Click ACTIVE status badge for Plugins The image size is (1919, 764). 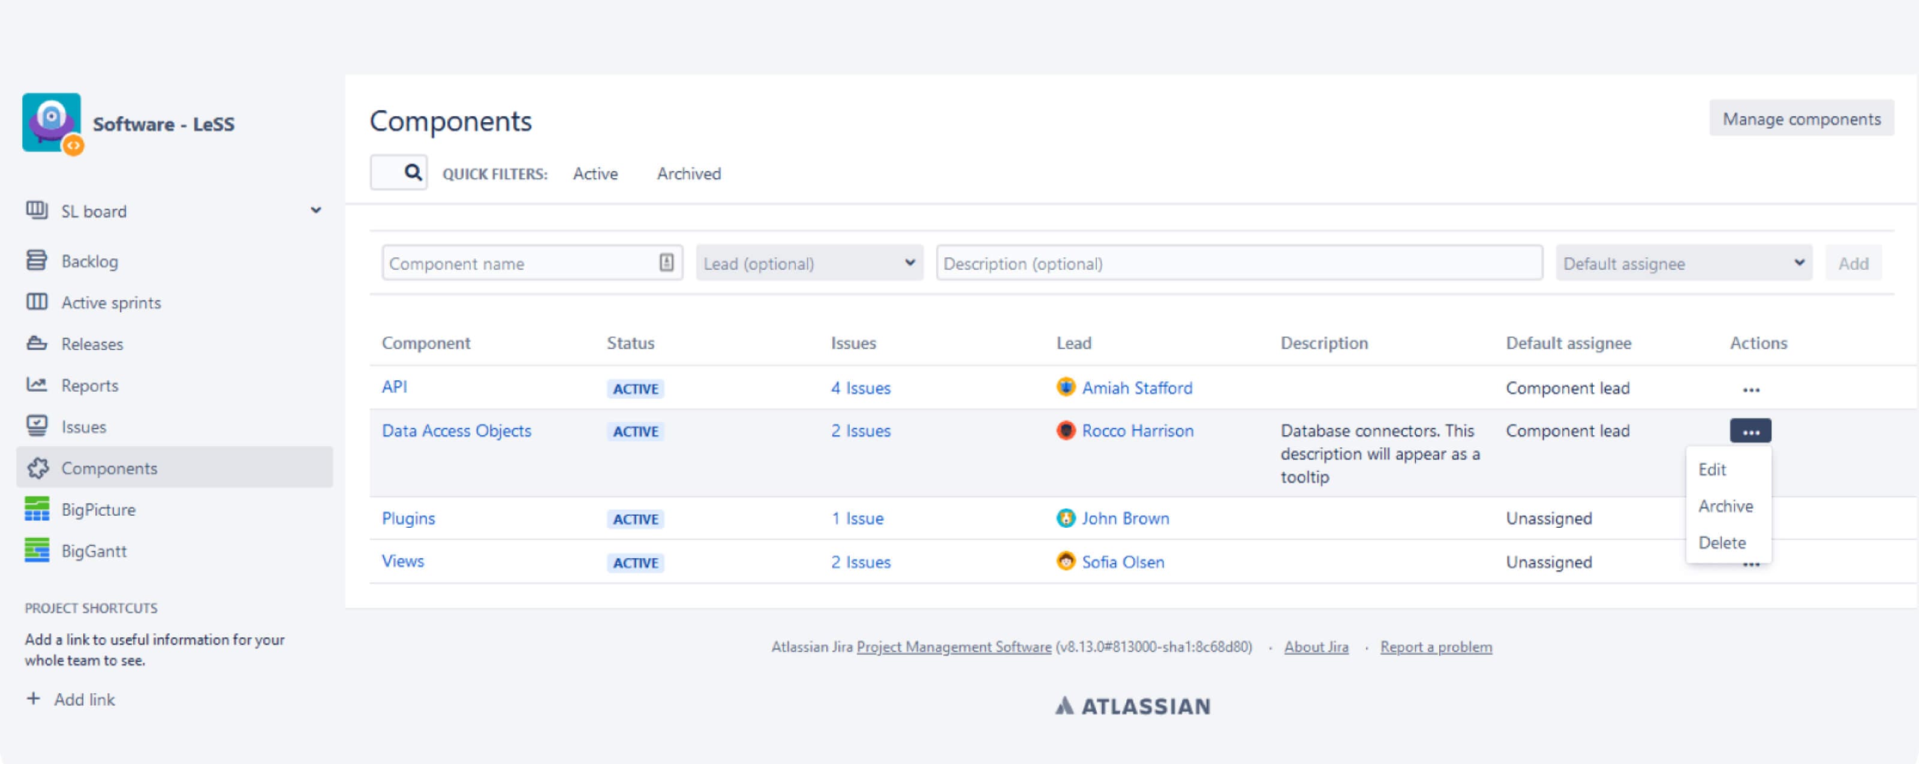click(636, 519)
